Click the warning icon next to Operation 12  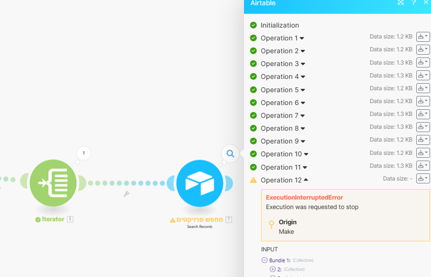pos(253,180)
